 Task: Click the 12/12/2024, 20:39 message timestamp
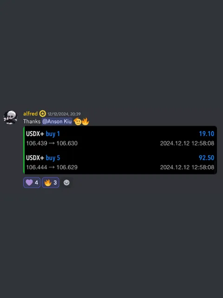(64, 114)
